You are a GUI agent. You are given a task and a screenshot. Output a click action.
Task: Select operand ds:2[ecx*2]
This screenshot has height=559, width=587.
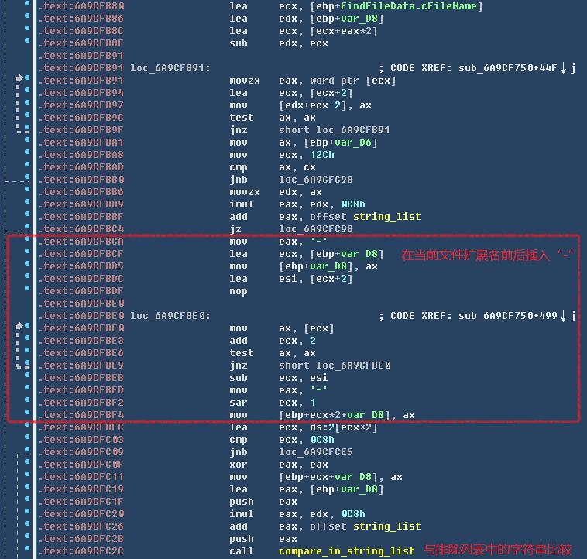pyautogui.click(x=344, y=427)
